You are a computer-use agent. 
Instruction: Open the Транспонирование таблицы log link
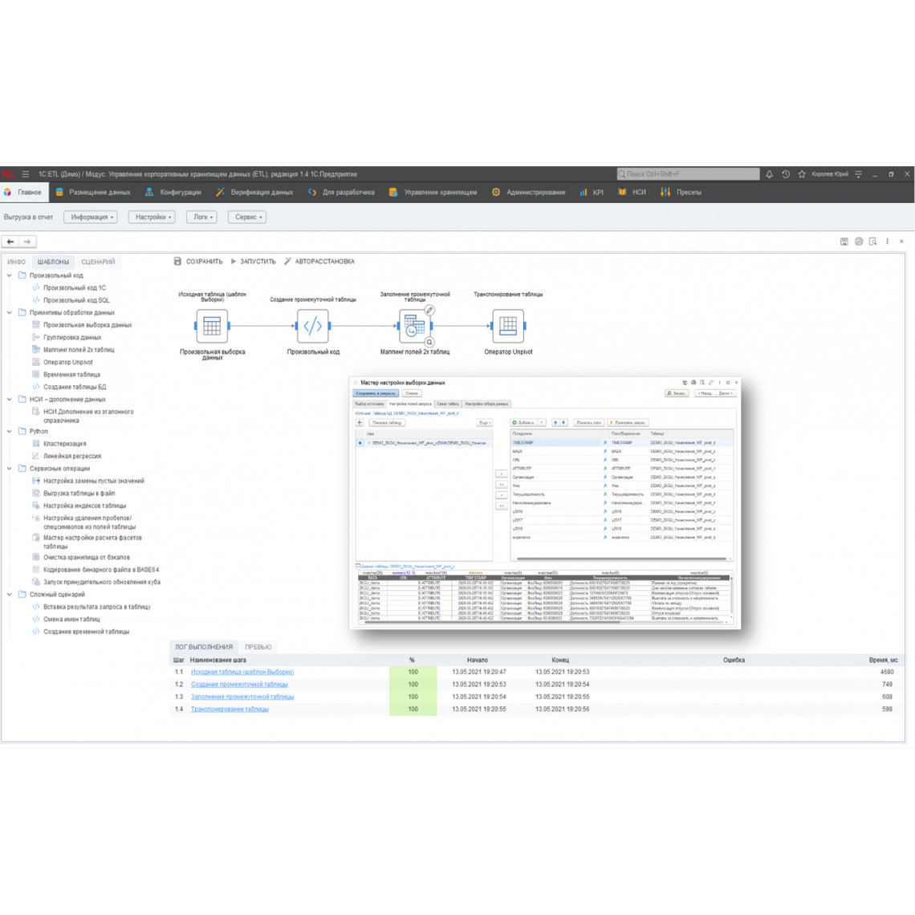230,710
